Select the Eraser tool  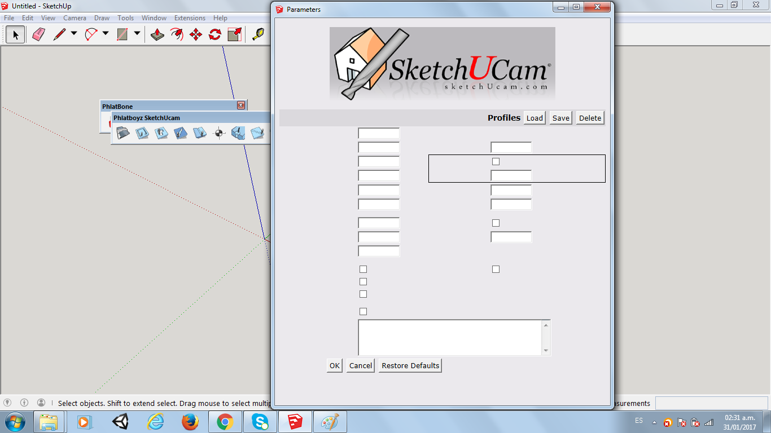click(38, 34)
